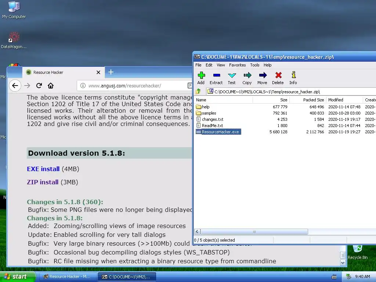Open the Recycle Bin

tap(358, 252)
